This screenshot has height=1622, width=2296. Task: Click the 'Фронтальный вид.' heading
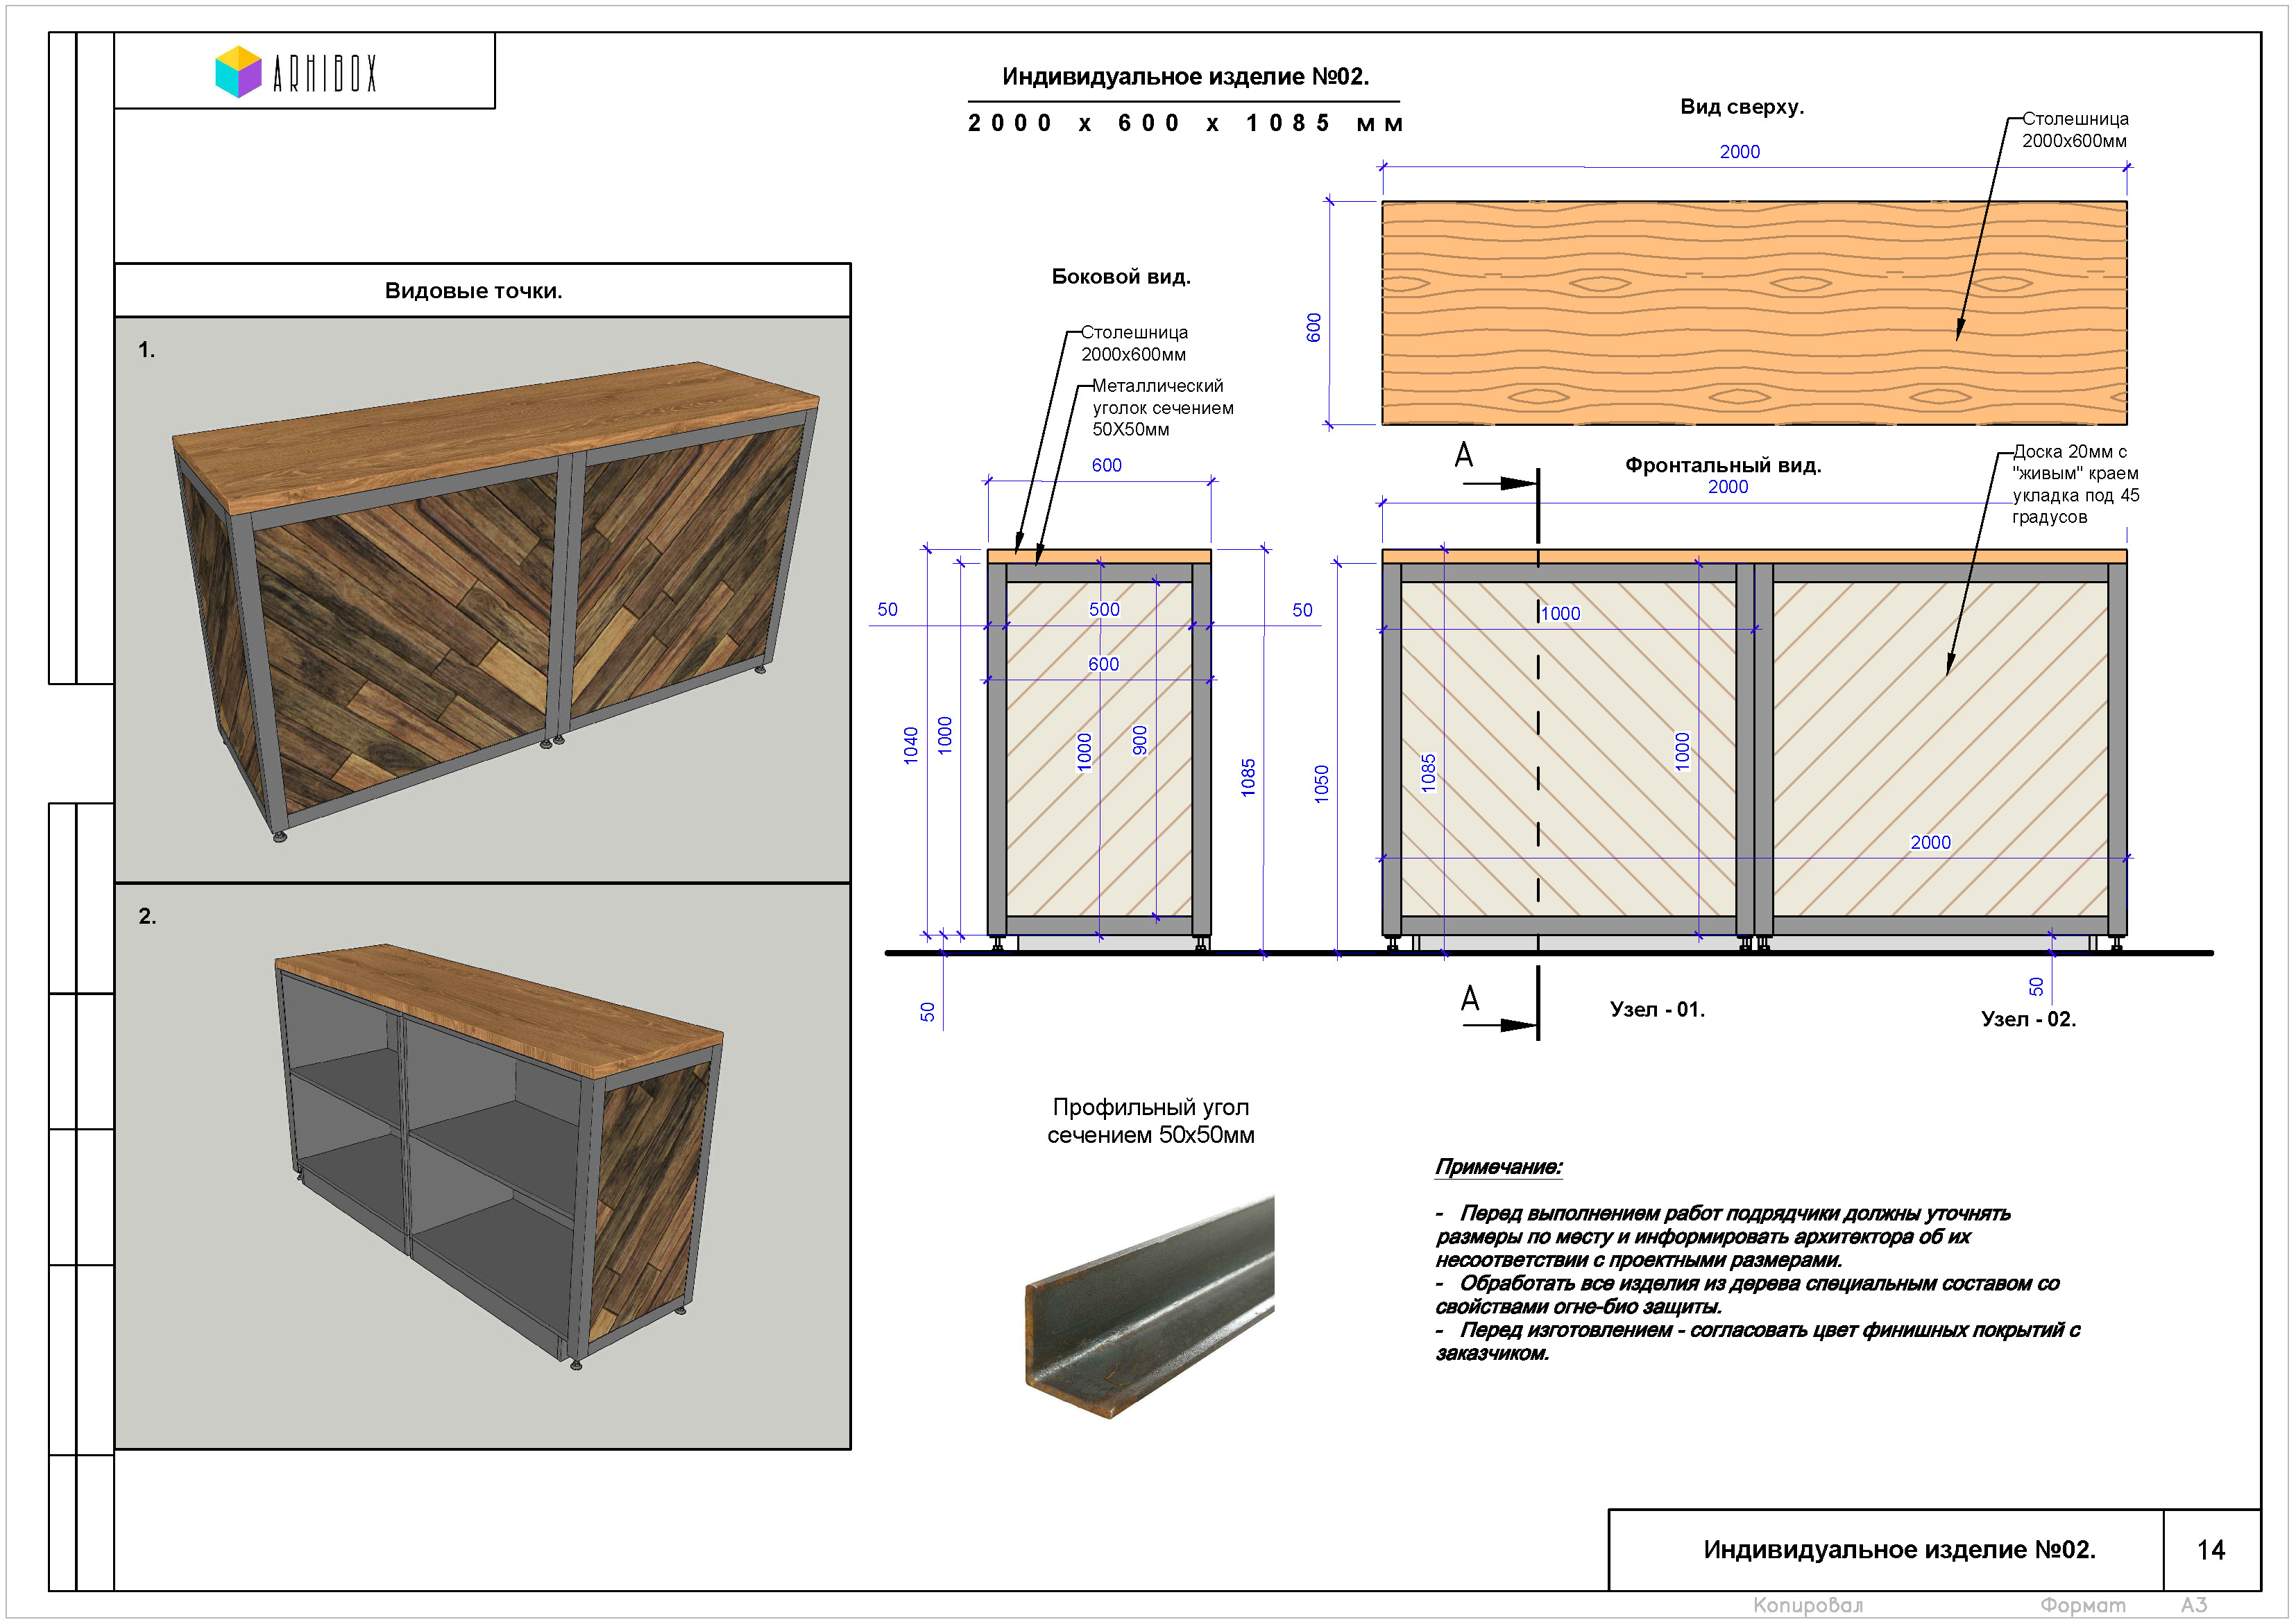(x=1723, y=465)
